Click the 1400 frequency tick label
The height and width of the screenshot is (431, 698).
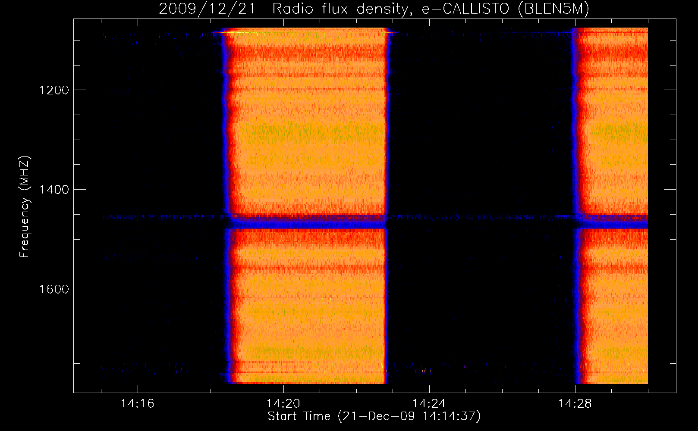[x=53, y=190]
